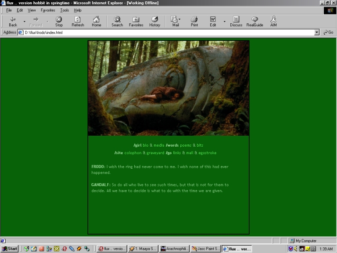
Task: Expand the Edit button dropdown arrow
Action: pyautogui.click(x=224, y=22)
